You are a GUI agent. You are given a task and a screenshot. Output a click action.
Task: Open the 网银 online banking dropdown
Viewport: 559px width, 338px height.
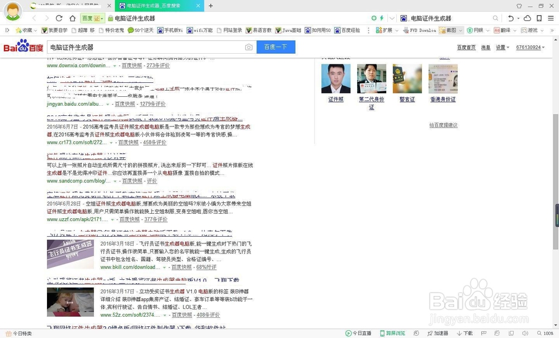point(478,30)
